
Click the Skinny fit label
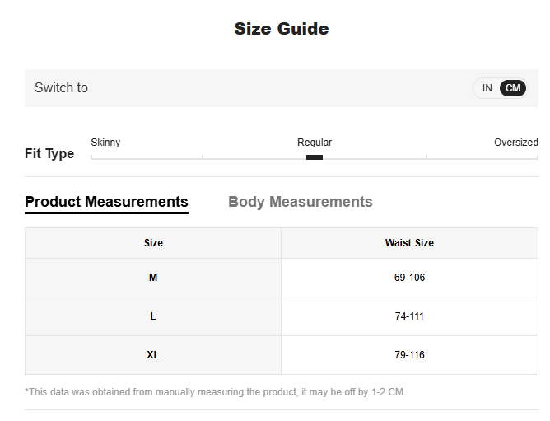105,143
